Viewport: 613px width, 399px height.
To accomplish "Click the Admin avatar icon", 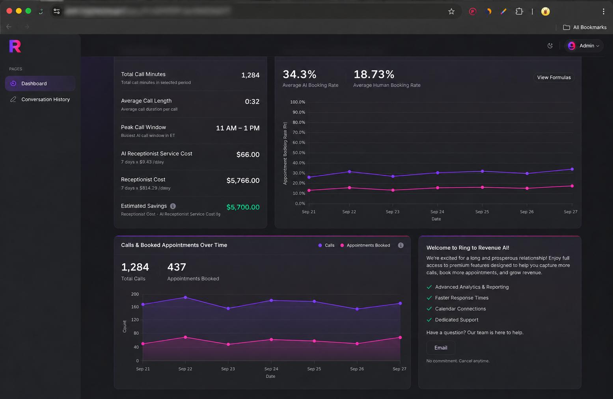I will click(x=572, y=46).
